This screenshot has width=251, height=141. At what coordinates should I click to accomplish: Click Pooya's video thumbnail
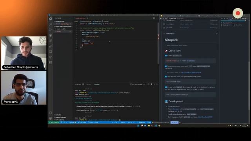tap(24, 88)
